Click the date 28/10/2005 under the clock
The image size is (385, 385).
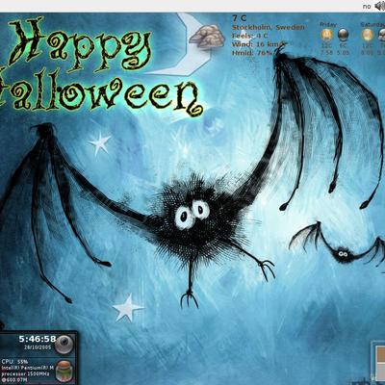tap(38, 347)
